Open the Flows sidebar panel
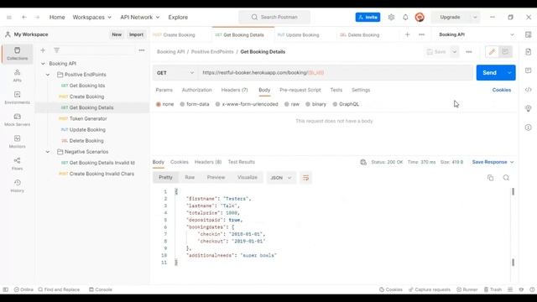Image resolution: width=537 pixels, height=302 pixels. coord(17,164)
